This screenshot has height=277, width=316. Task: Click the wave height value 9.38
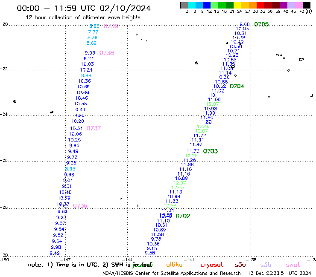[150, 253]
